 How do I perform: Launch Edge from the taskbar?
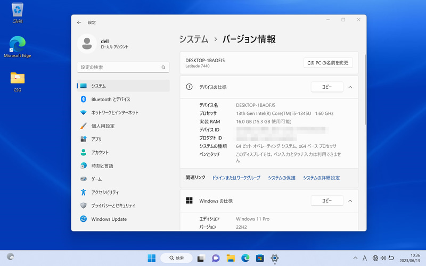(245, 258)
